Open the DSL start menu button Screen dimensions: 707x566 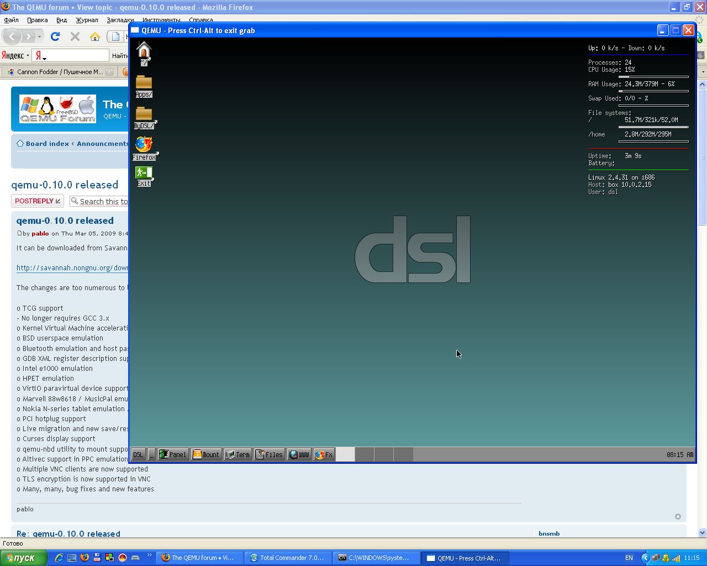pos(138,454)
